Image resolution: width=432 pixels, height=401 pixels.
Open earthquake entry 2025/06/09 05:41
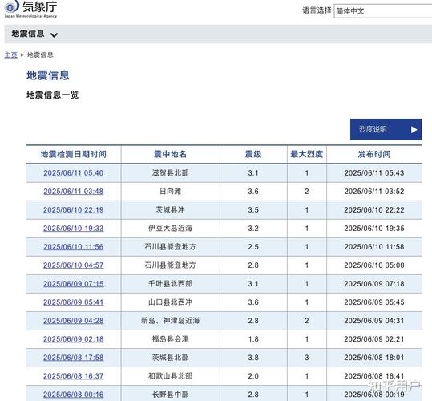73,302
